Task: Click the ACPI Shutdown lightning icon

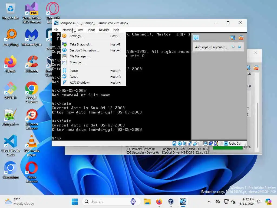Action: pos(64,82)
